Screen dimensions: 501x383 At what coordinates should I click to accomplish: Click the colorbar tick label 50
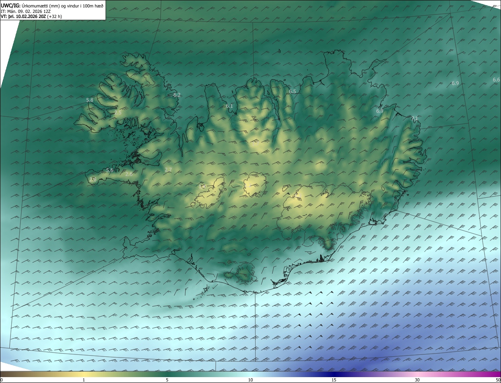(498, 380)
